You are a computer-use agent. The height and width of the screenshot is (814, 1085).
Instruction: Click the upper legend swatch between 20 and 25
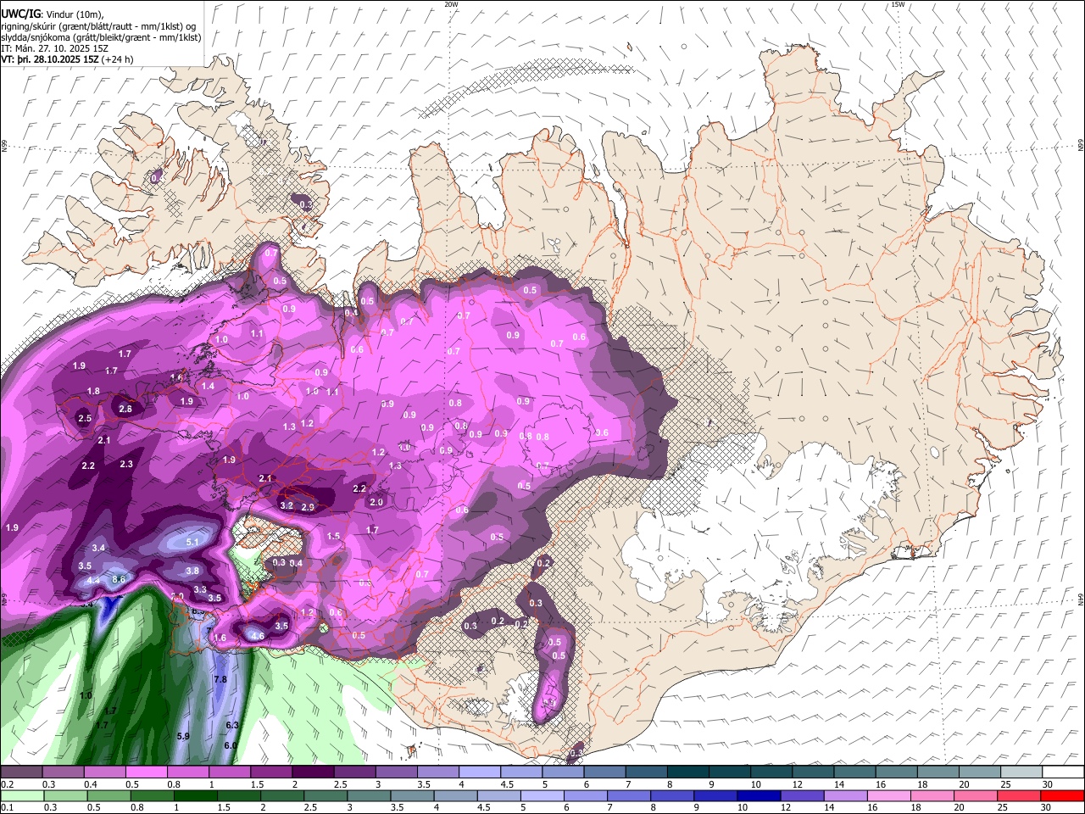pos(978,772)
